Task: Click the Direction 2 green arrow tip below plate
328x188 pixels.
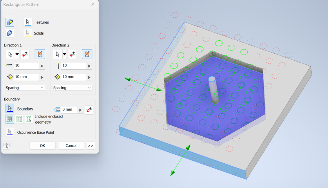Action: click(172, 173)
